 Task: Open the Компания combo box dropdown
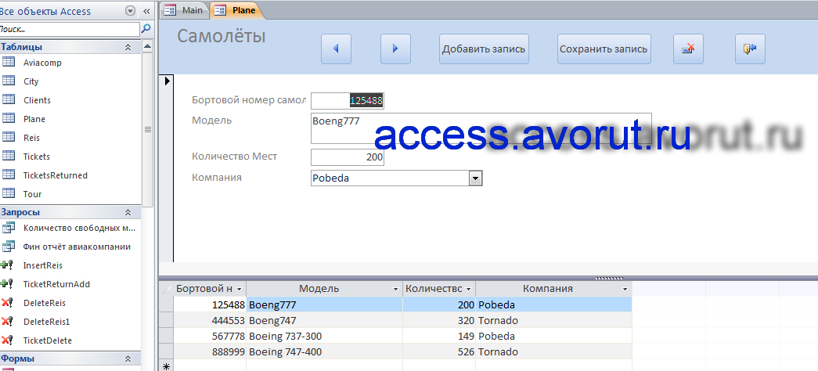(475, 178)
